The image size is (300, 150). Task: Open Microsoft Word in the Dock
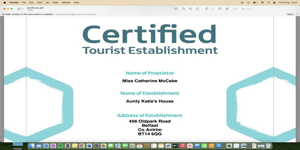(x=89, y=146)
